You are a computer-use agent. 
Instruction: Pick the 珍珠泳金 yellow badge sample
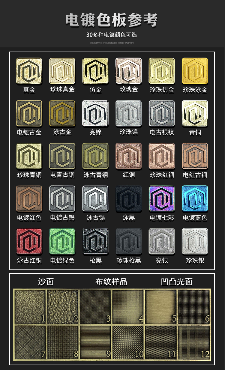(x=195, y=71)
